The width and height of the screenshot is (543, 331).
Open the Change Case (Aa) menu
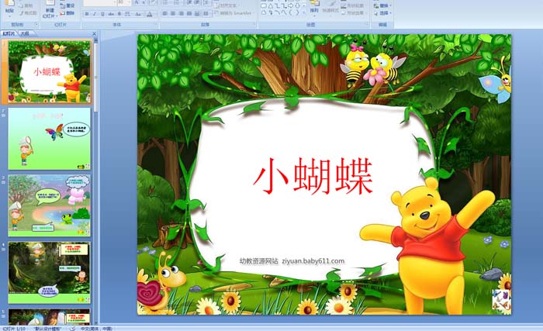point(138,14)
